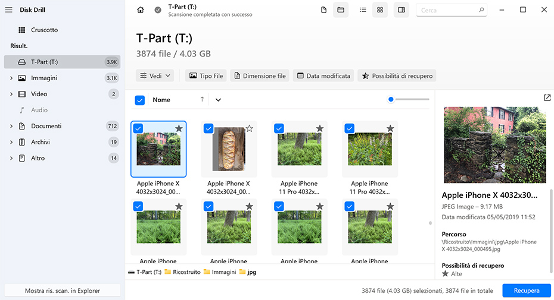554x300 pixels.
Task: Click Mostra ris. scan. in Explorer
Action: coord(63,290)
